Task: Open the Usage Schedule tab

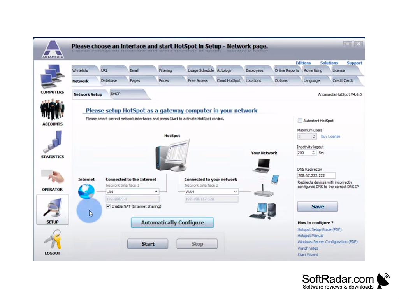Action: 201,70
